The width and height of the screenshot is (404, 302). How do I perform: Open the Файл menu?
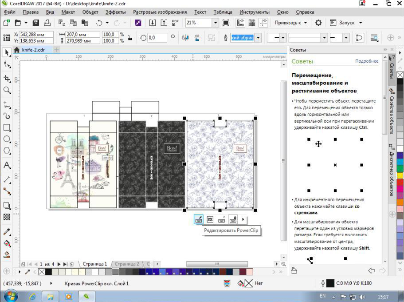(9, 12)
